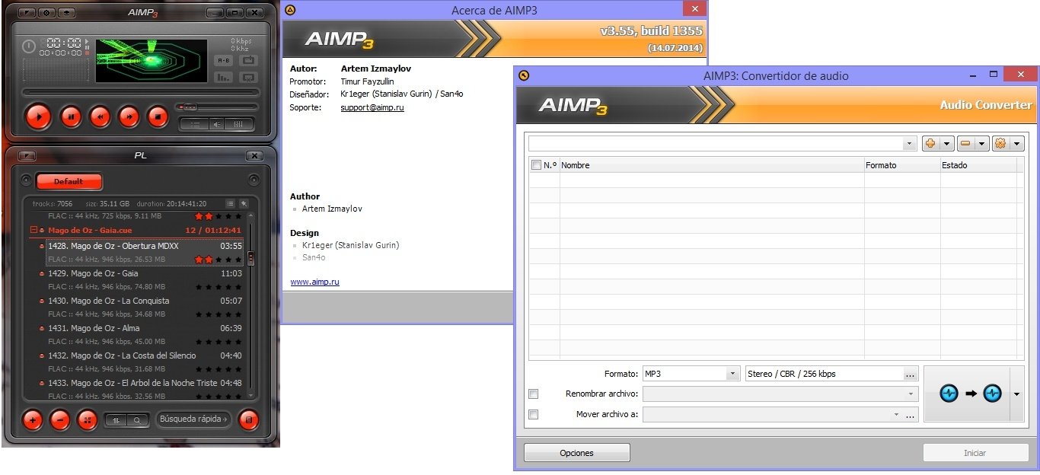This screenshot has width=1040, height=475.
Task: Stop playback in AIMP3
Action: point(159,116)
